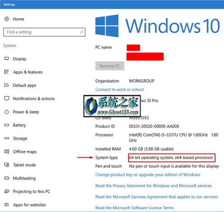Click the Power & sleep icon

click(x=7, y=112)
